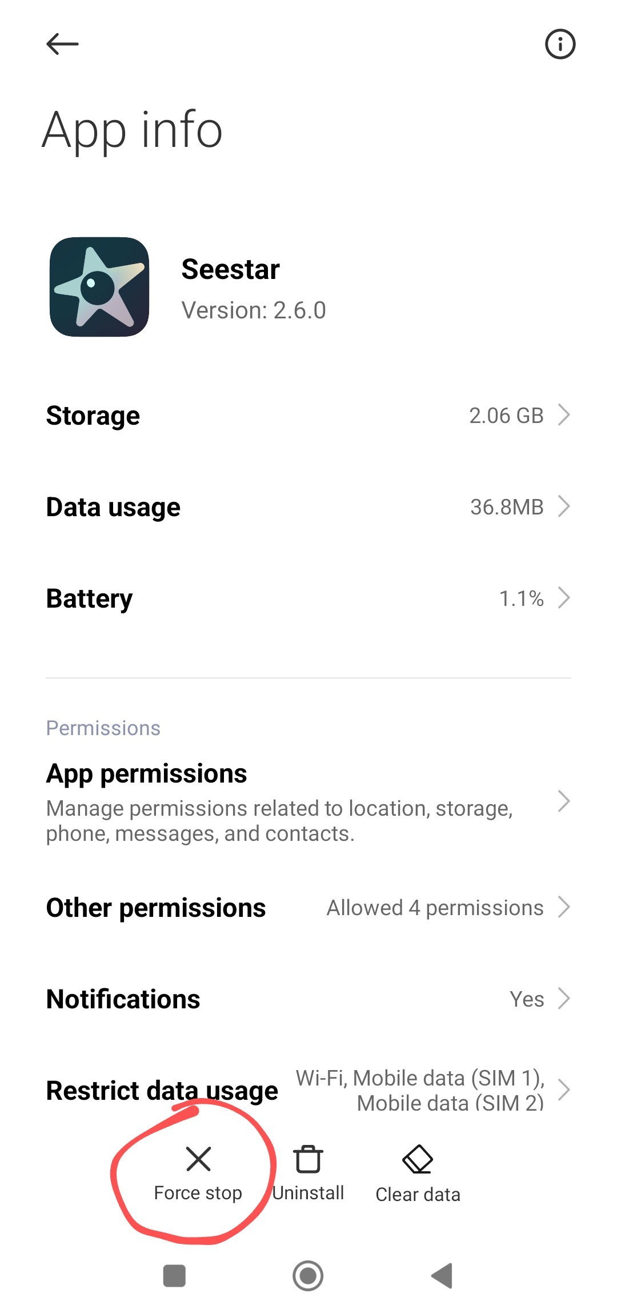
Task: Tap the Clear data eraser icon
Action: (x=418, y=1159)
